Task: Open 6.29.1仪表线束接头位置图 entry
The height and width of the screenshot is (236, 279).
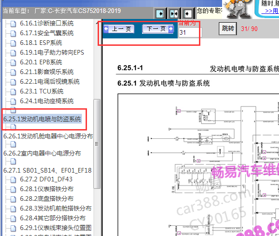Action: tap(56, 228)
